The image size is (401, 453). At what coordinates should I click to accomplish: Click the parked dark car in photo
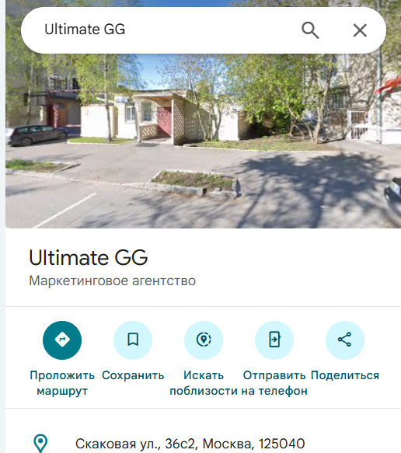click(x=37, y=134)
